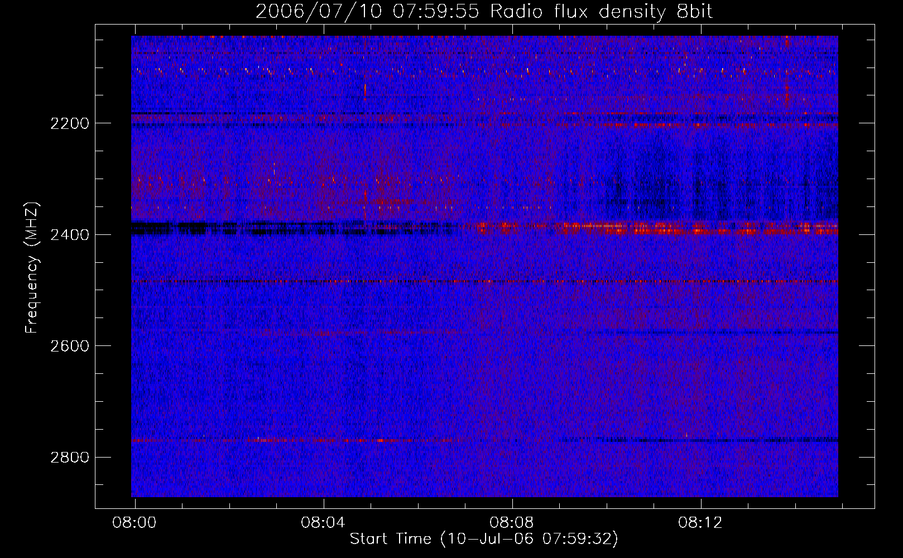
Task: Click the 08:00 time tick label
Action: coord(135,522)
